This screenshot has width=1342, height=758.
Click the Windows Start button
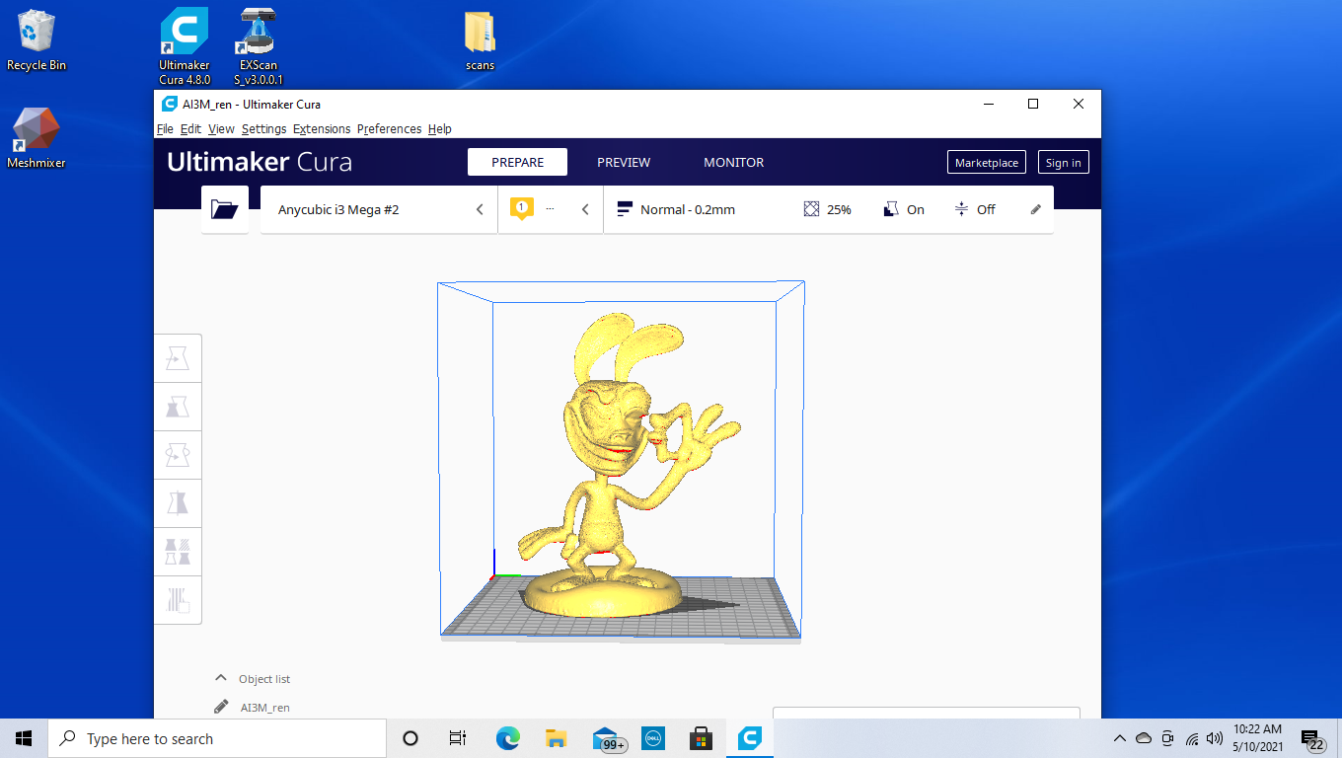(24, 738)
